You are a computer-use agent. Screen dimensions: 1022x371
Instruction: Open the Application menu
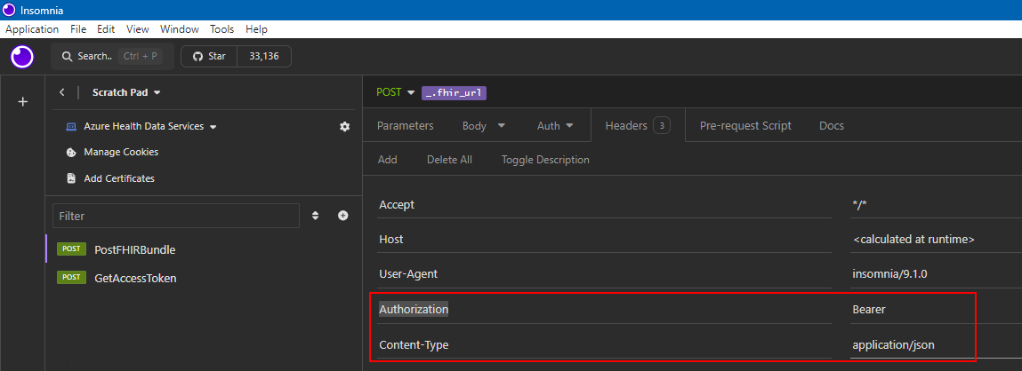coord(32,29)
